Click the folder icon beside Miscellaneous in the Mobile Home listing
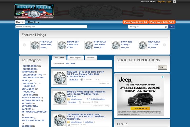 coord(68,99)
